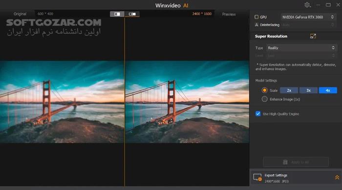The width and height of the screenshot is (342, 190).
Task: Minimize the Winxvideo AI window
Action: tap(318, 5)
